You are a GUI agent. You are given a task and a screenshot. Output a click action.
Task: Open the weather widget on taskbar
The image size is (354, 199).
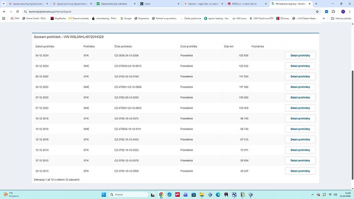[x=12, y=195]
